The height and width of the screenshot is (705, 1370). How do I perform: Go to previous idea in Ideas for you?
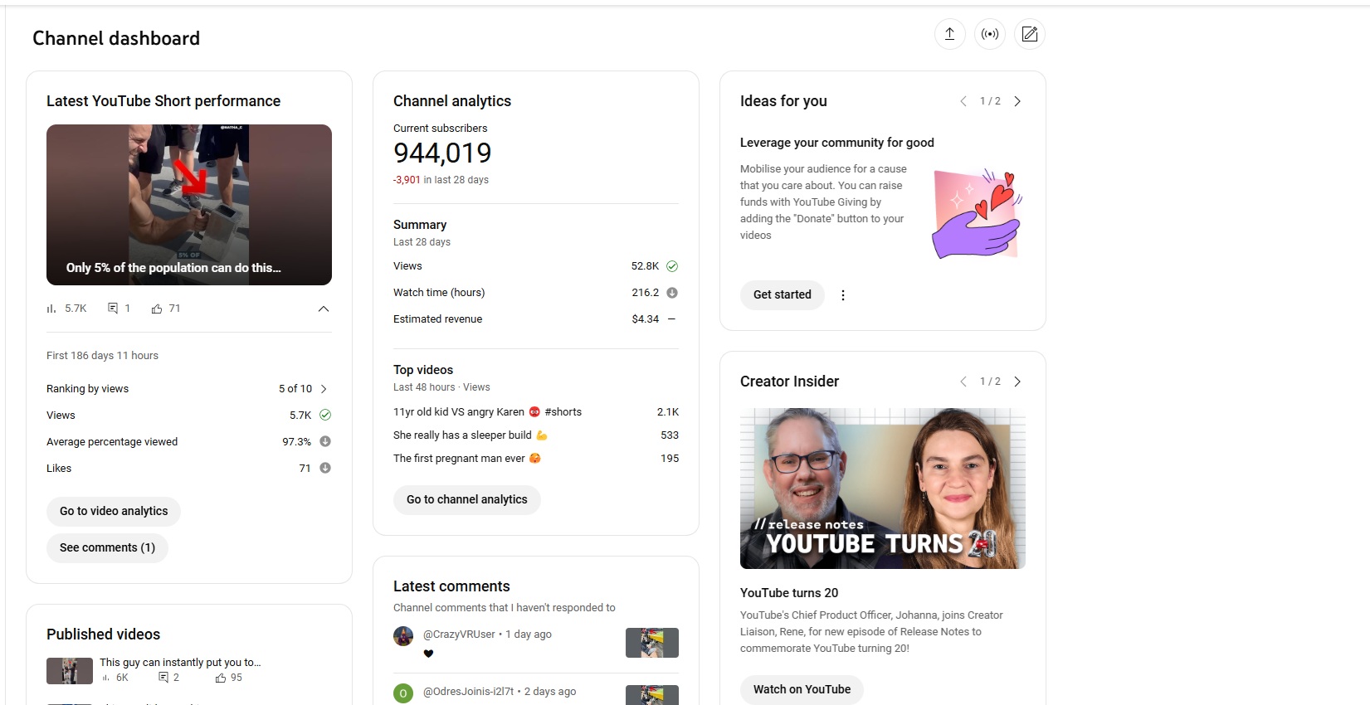point(963,101)
